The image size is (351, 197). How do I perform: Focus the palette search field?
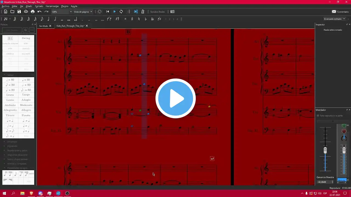12,30
